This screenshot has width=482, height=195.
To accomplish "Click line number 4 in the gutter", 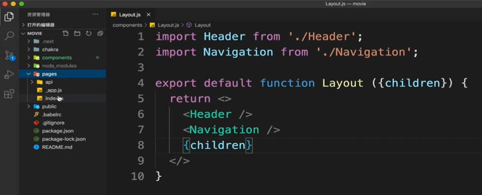I will pos(141,83).
